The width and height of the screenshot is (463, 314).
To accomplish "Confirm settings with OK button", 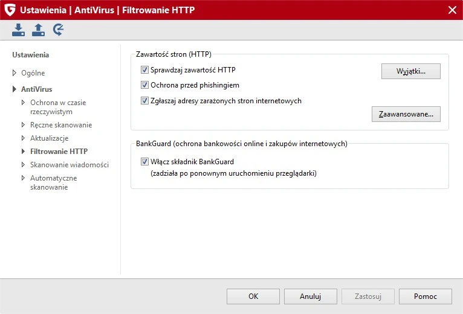I will click(x=253, y=296).
